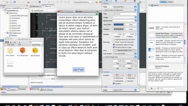188x106 pixels.
Task: Toggle Highlighted Adjusts Image checkbox
Action: [x=114, y=45]
